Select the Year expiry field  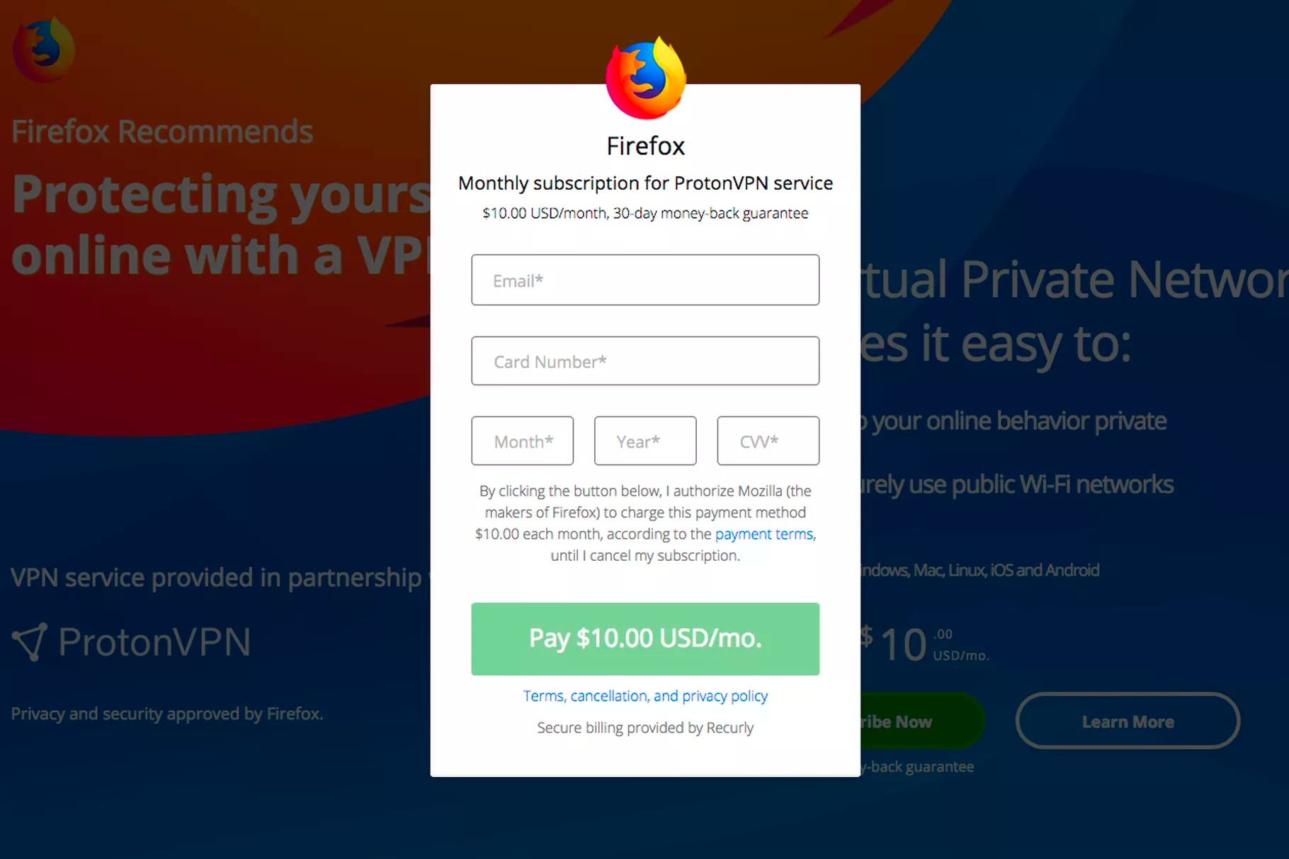pos(645,441)
